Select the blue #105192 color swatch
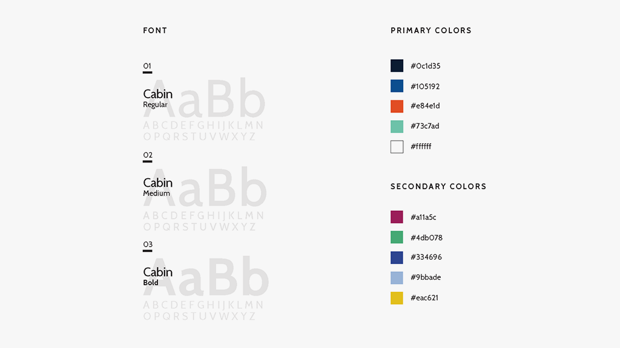This screenshot has width=620, height=348. [x=397, y=86]
